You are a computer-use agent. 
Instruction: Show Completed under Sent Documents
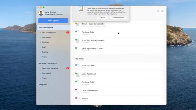47,37
